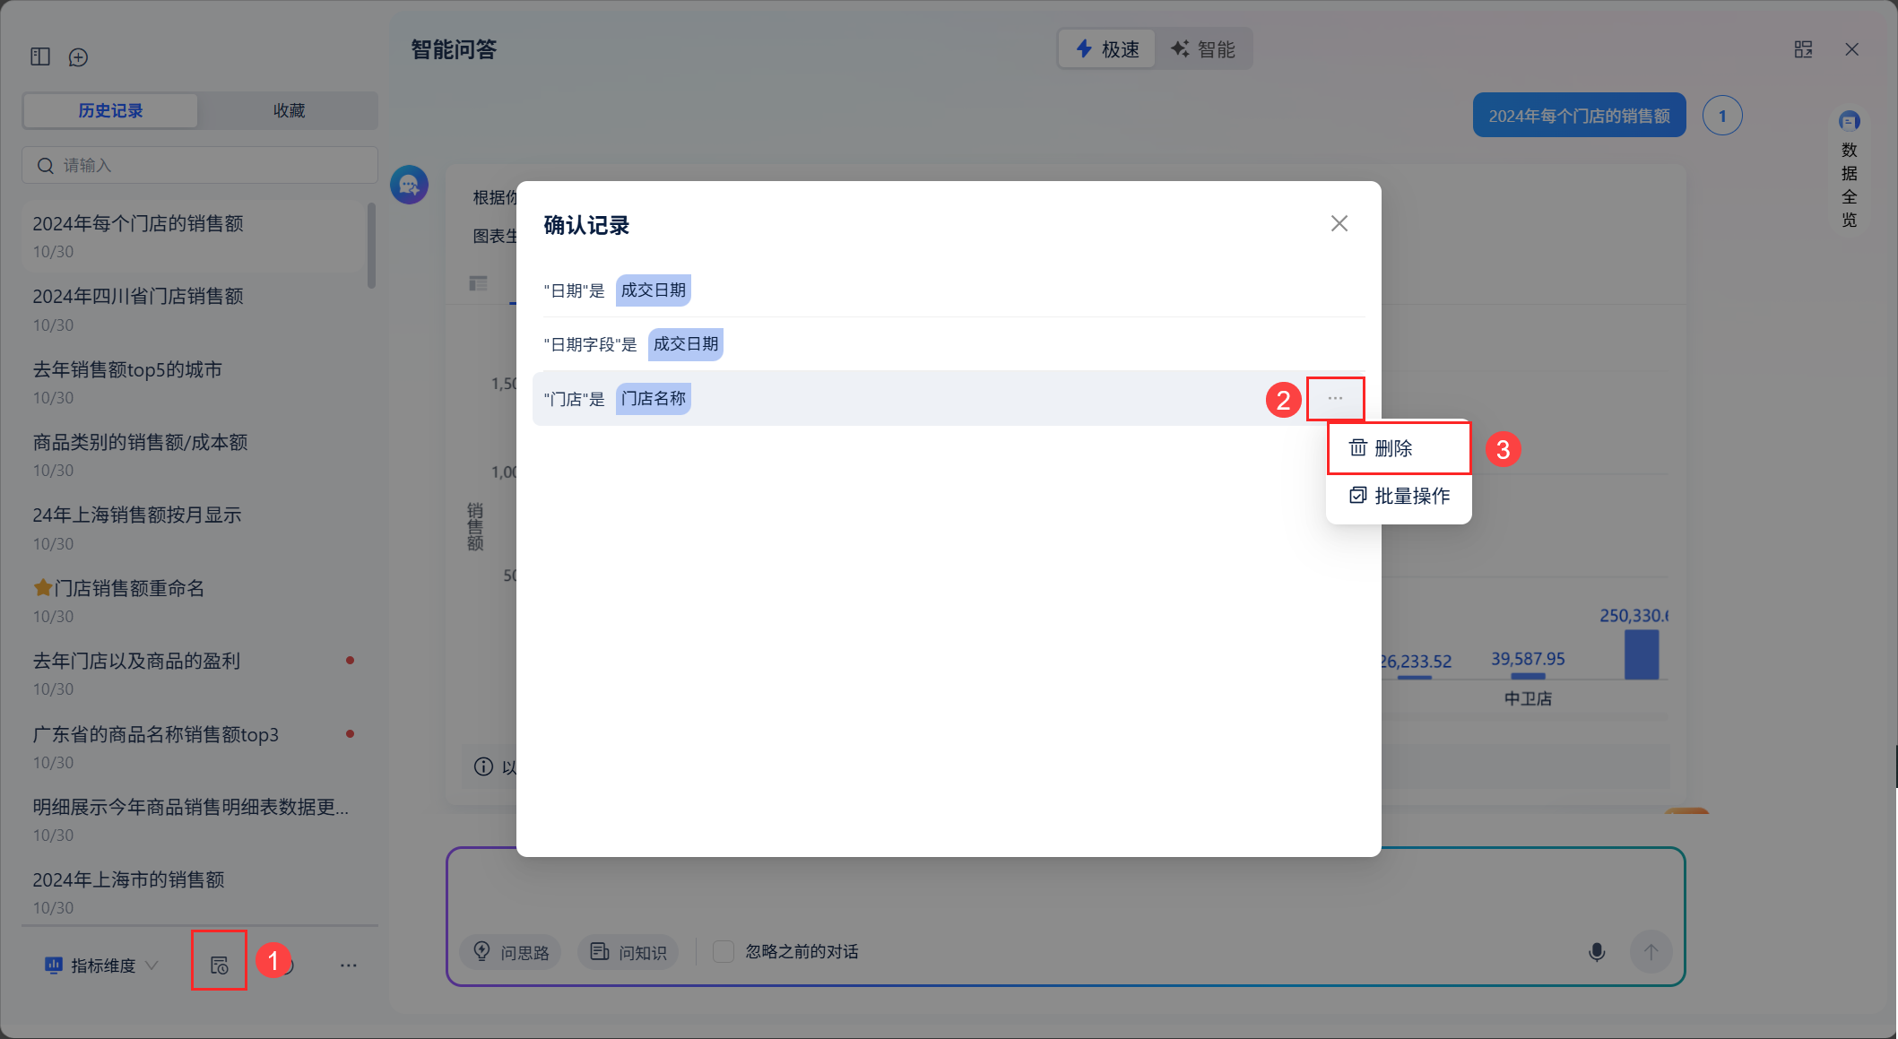The height and width of the screenshot is (1039, 1898).
Task: Switch to 智能 mode
Action: (x=1203, y=49)
